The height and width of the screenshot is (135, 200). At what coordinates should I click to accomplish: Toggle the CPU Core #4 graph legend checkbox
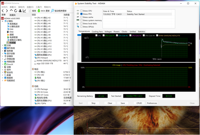pos(144,35)
